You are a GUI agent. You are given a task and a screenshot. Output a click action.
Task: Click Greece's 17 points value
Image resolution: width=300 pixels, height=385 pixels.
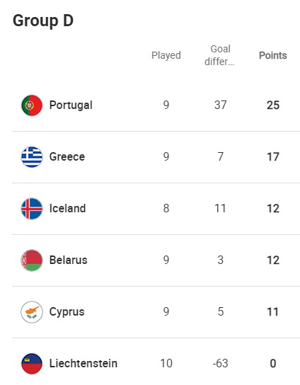[x=273, y=156]
